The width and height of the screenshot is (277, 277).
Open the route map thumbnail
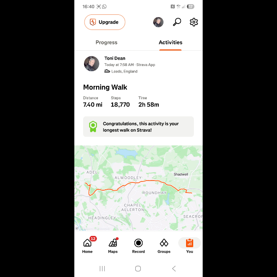click(138, 188)
